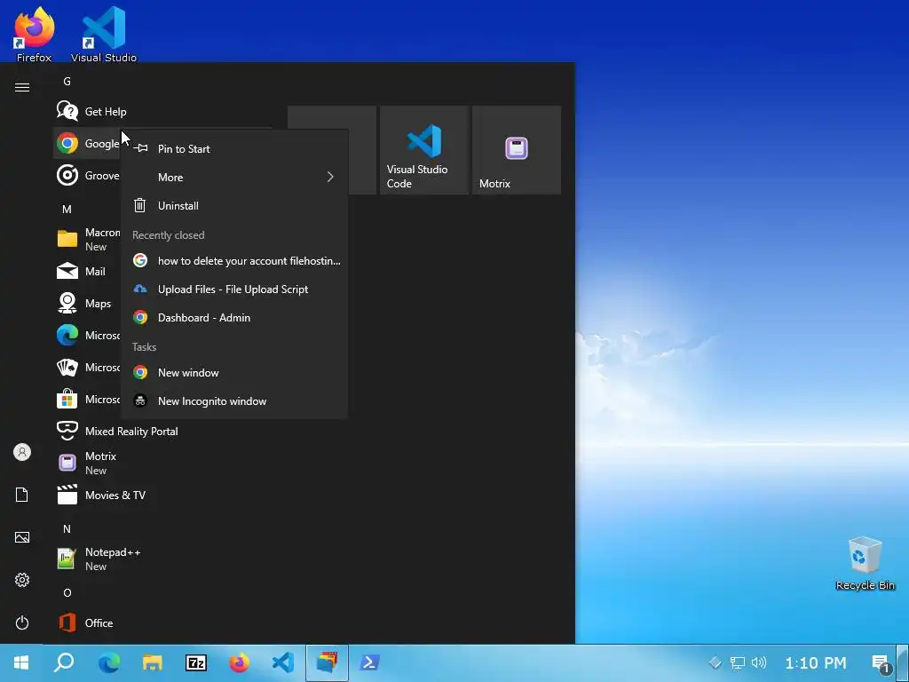Viewport: 909px width, 682px height.
Task: Open Groove Music from the app list
Action: [87, 175]
